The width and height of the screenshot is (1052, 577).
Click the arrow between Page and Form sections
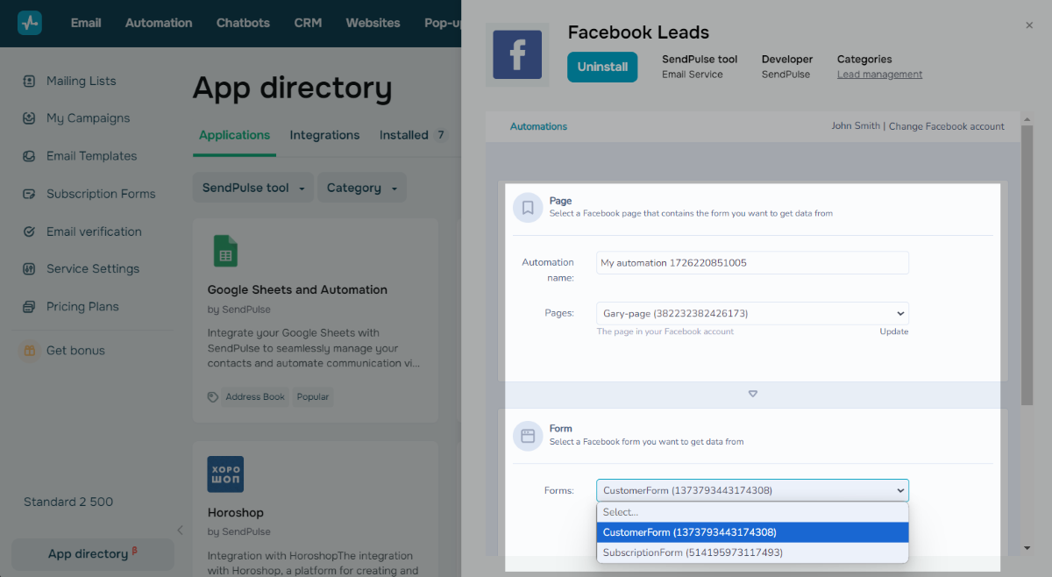(x=753, y=394)
